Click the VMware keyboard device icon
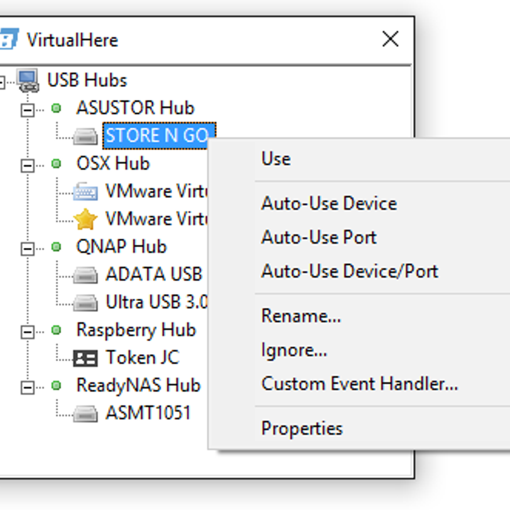This screenshot has height=510, width=510. (85, 192)
